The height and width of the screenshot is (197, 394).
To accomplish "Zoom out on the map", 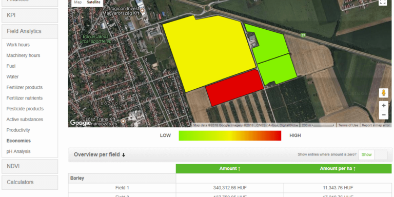I will point(383,115).
